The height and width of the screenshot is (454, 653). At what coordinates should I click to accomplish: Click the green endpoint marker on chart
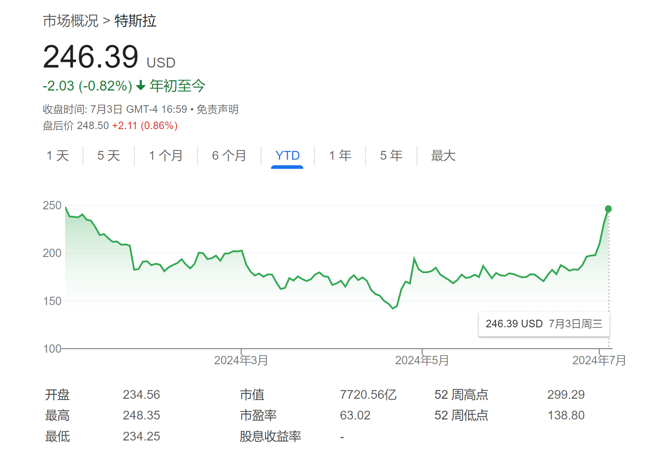coord(608,209)
